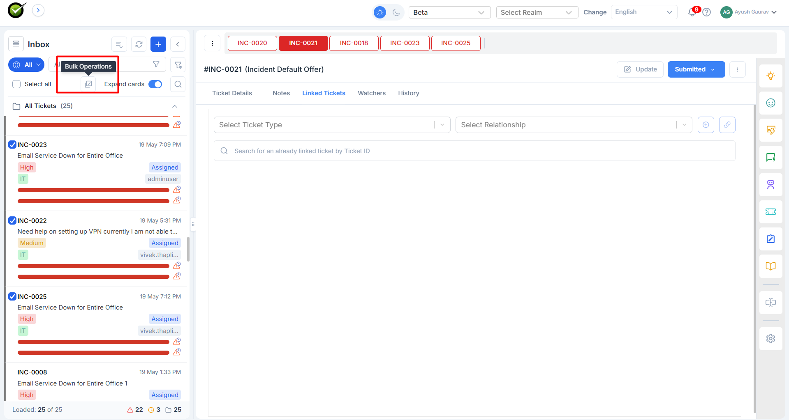Open the History tab

(409, 93)
